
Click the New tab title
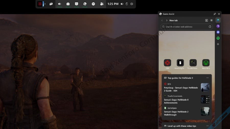click(x=174, y=20)
